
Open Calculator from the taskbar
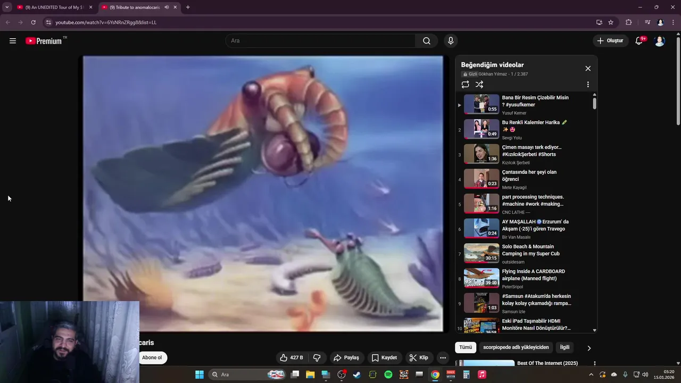click(x=467, y=374)
